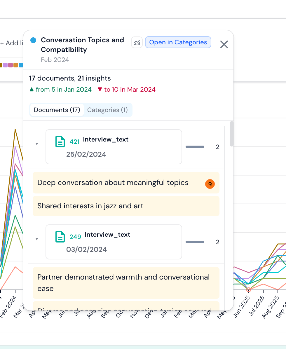Select insight 'Deep conversation about meaningful topics'
The image size is (286, 349).
(126, 182)
